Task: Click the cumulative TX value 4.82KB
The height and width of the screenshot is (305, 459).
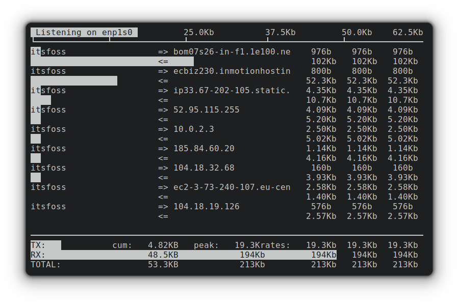Action: pyautogui.click(x=163, y=245)
